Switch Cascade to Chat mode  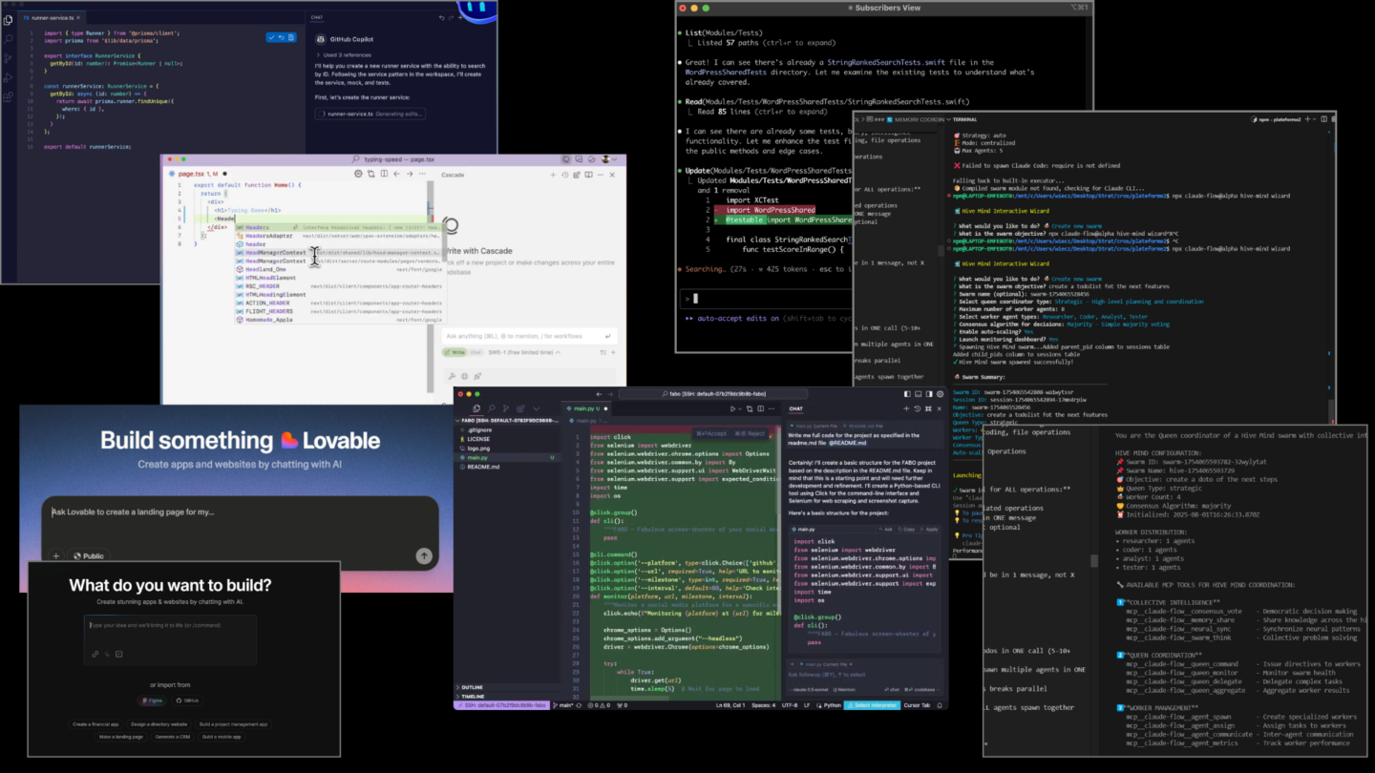[475, 352]
